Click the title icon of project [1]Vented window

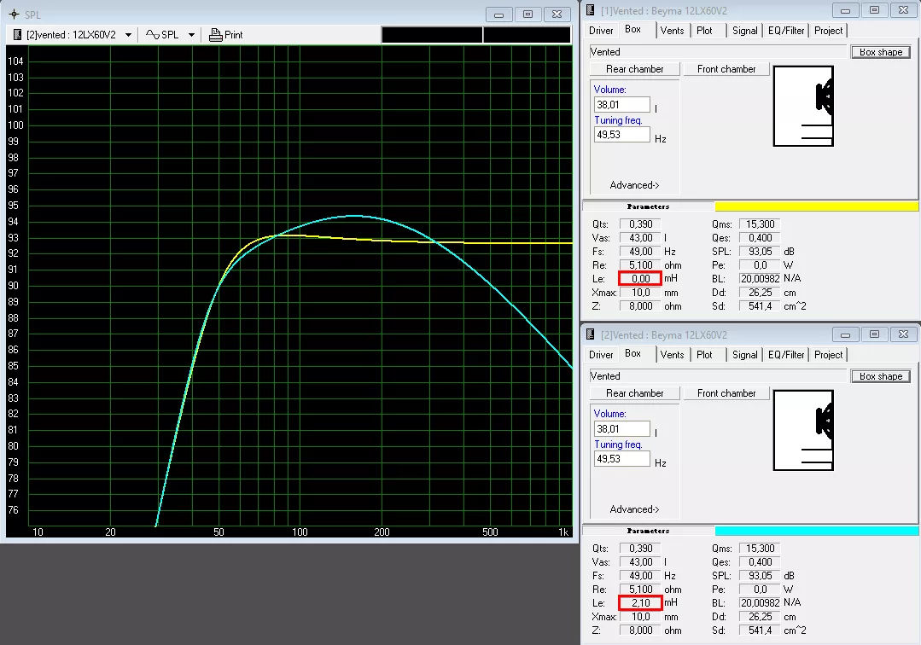591,10
